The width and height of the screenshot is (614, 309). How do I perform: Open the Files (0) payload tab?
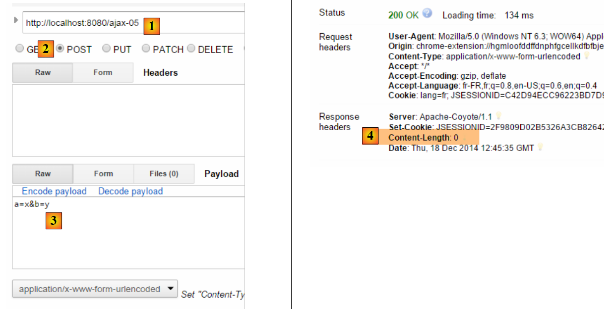tap(164, 174)
